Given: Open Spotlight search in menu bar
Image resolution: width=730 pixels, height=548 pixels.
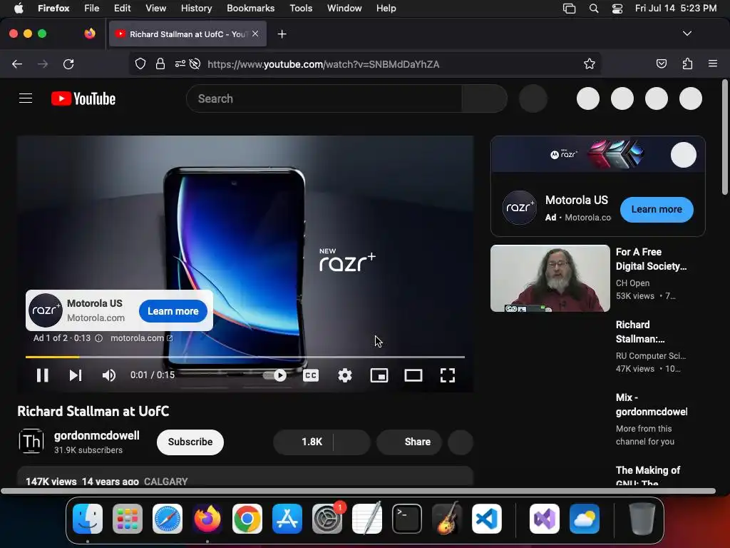Looking at the screenshot, I should coord(594,9).
